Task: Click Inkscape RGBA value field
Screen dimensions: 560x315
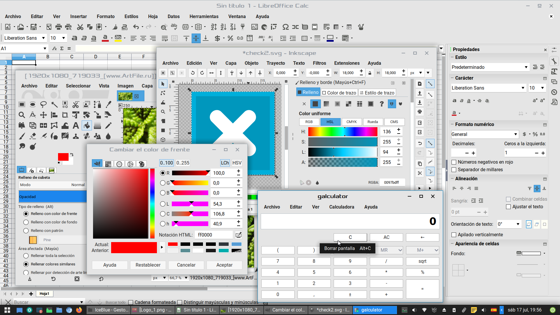Action: click(392, 182)
